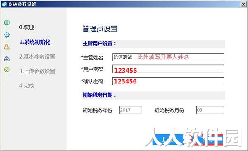
Task: Click the 管理员设置 heading
Action: coord(100,29)
